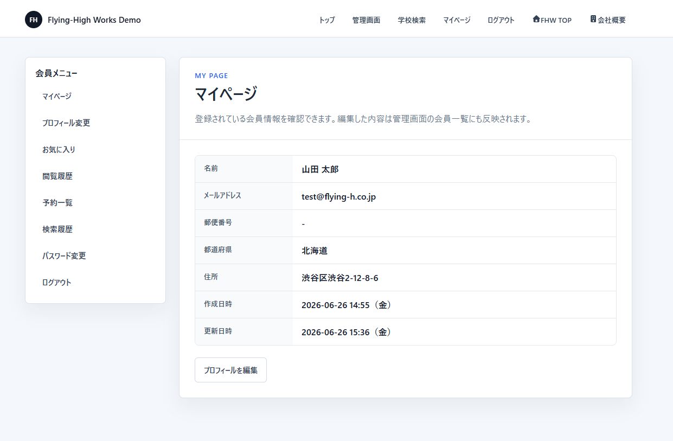Click ログアウト in the 会員メニュー sidebar

pos(95,282)
